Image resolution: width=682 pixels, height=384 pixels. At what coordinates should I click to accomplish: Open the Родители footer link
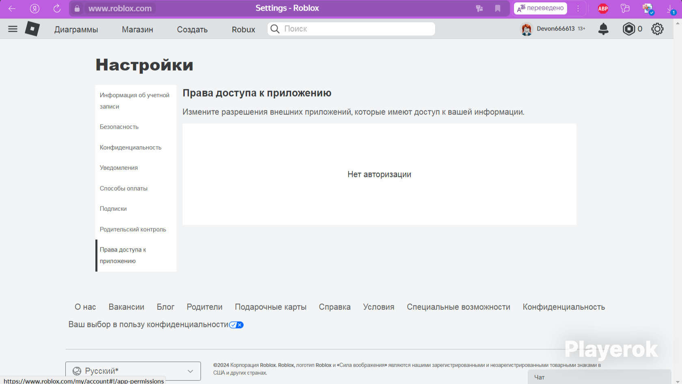coord(205,307)
